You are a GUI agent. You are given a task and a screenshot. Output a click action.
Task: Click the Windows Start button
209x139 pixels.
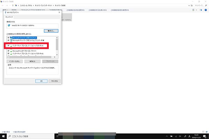tap(3, 136)
